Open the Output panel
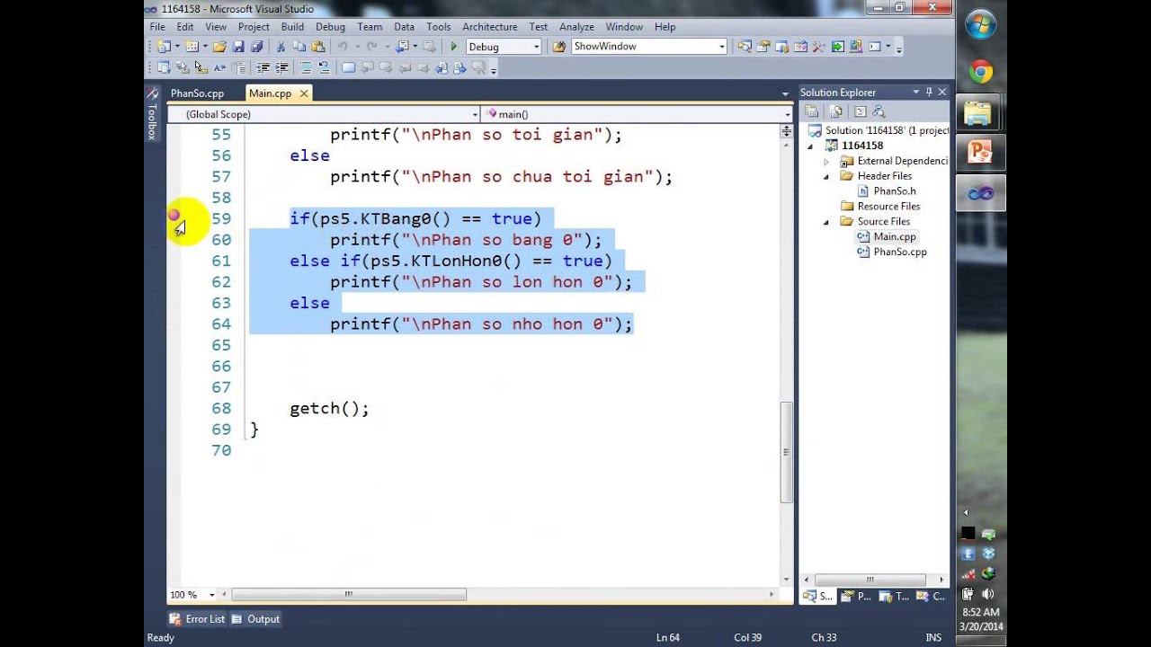The height and width of the screenshot is (647, 1151). point(256,619)
